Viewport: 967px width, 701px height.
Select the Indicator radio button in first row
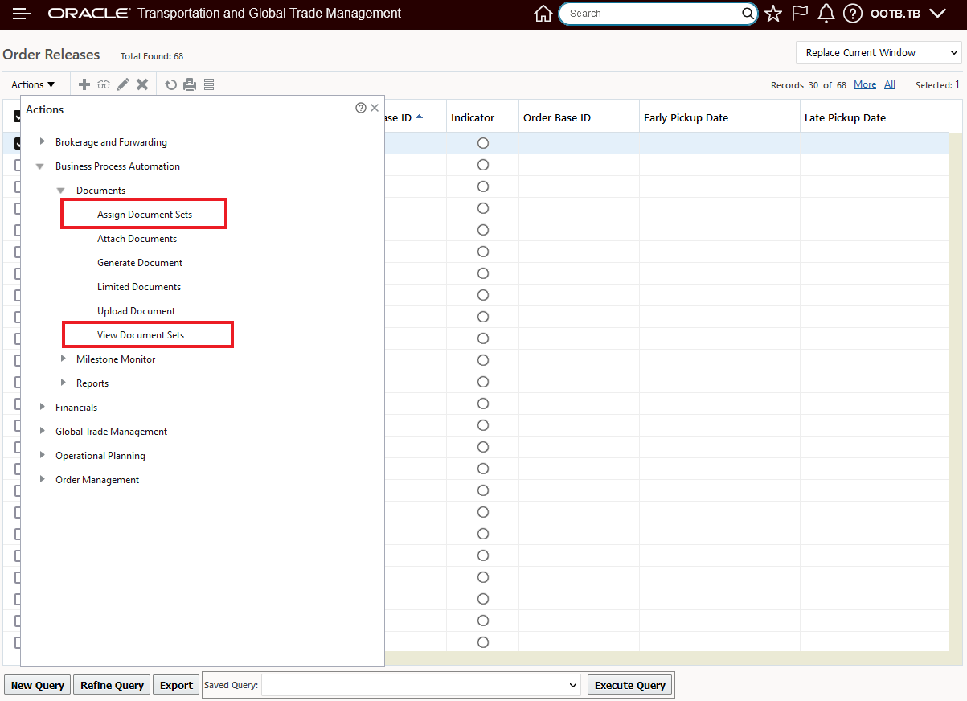tap(483, 143)
